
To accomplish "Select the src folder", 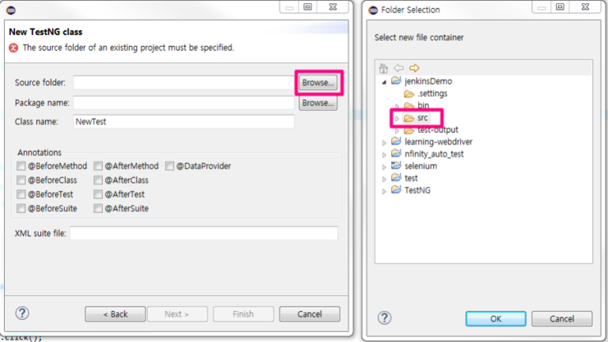I will [416, 117].
